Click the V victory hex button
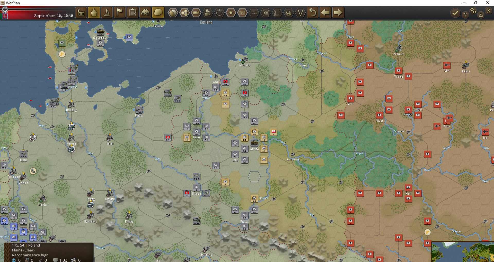This screenshot has width=494, height=262. tap(300, 13)
